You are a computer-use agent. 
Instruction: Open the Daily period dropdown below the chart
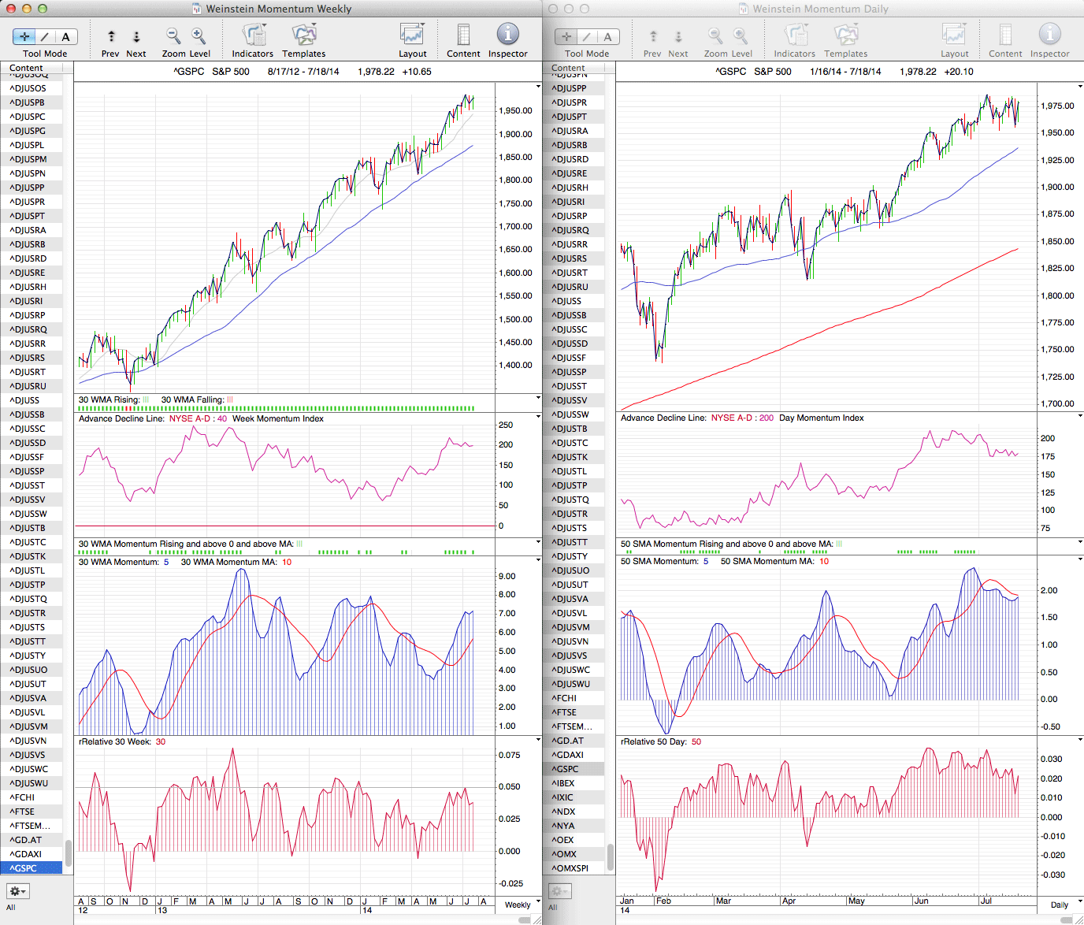1064,904
